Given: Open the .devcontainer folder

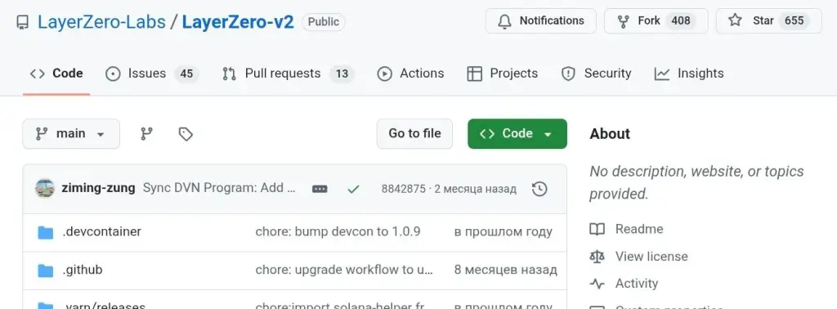Looking at the screenshot, I should pyautogui.click(x=102, y=231).
